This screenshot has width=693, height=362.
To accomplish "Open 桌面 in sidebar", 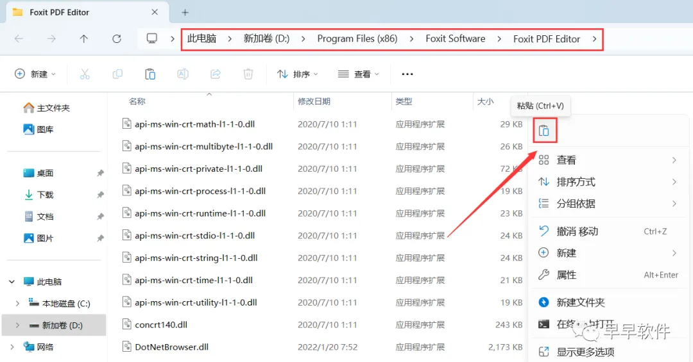I will 38,173.
